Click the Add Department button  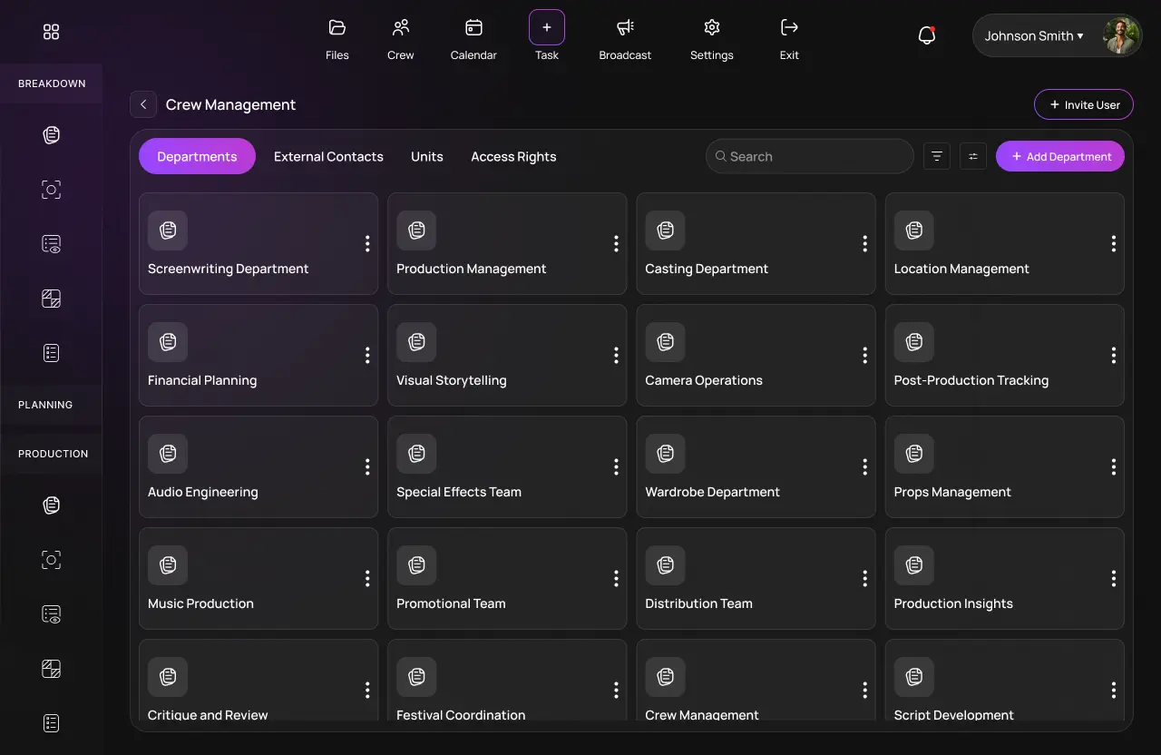(1059, 156)
